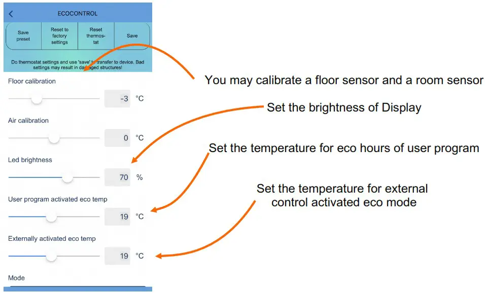Click the ECOCONTROL title bar
This screenshot has width=485, height=293.
(x=77, y=13)
